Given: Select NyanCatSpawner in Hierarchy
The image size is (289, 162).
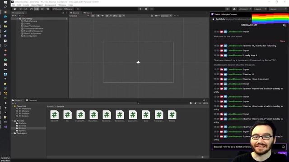Looking at the screenshot, I should point(33,33).
